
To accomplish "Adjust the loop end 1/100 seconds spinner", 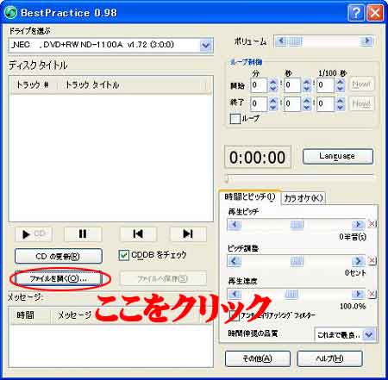I will pyautogui.click(x=340, y=103).
